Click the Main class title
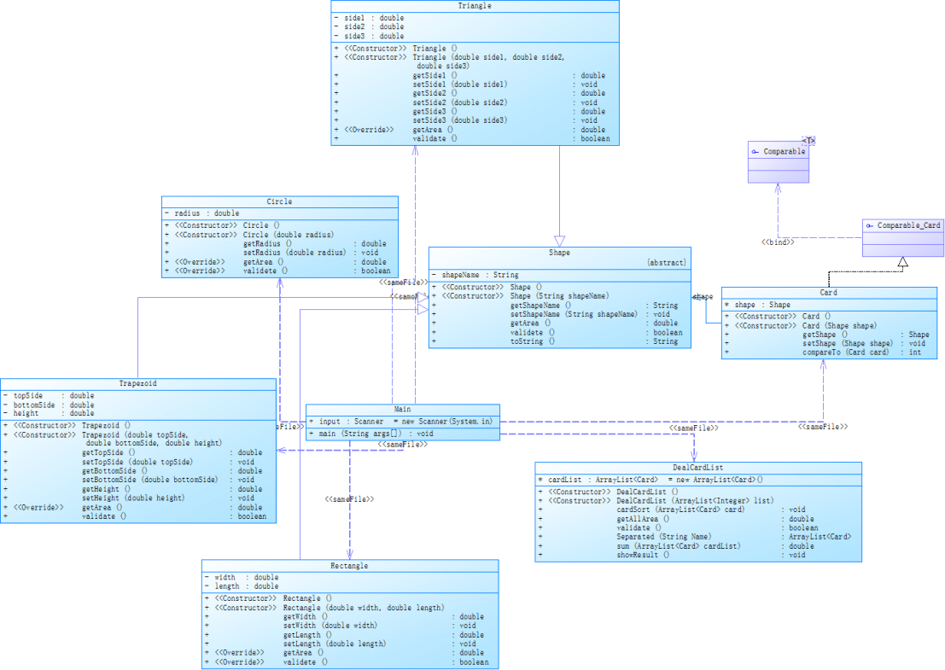 pyautogui.click(x=403, y=409)
